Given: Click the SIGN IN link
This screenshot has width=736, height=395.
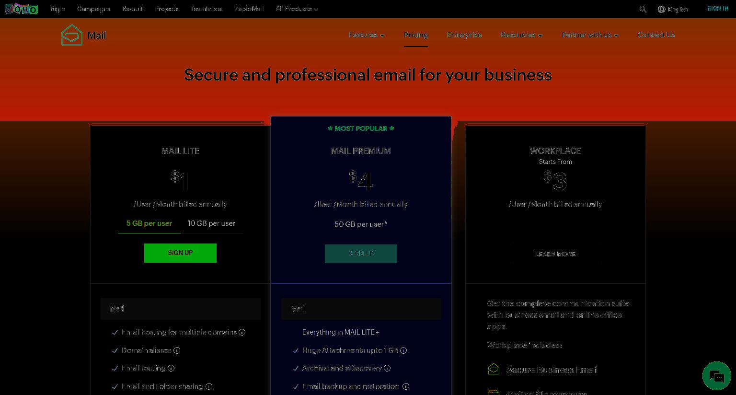Looking at the screenshot, I should 718,9.
